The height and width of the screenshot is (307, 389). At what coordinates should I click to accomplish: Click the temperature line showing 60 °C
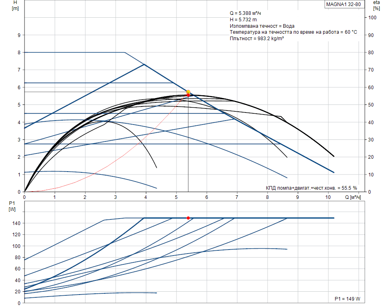pos(293,32)
